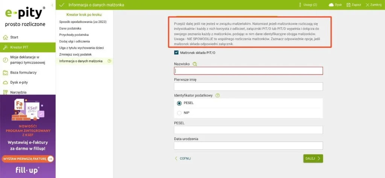The image size is (385, 178).
Task: Click the Data urodzenia field
Action: pyautogui.click(x=248, y=146)
